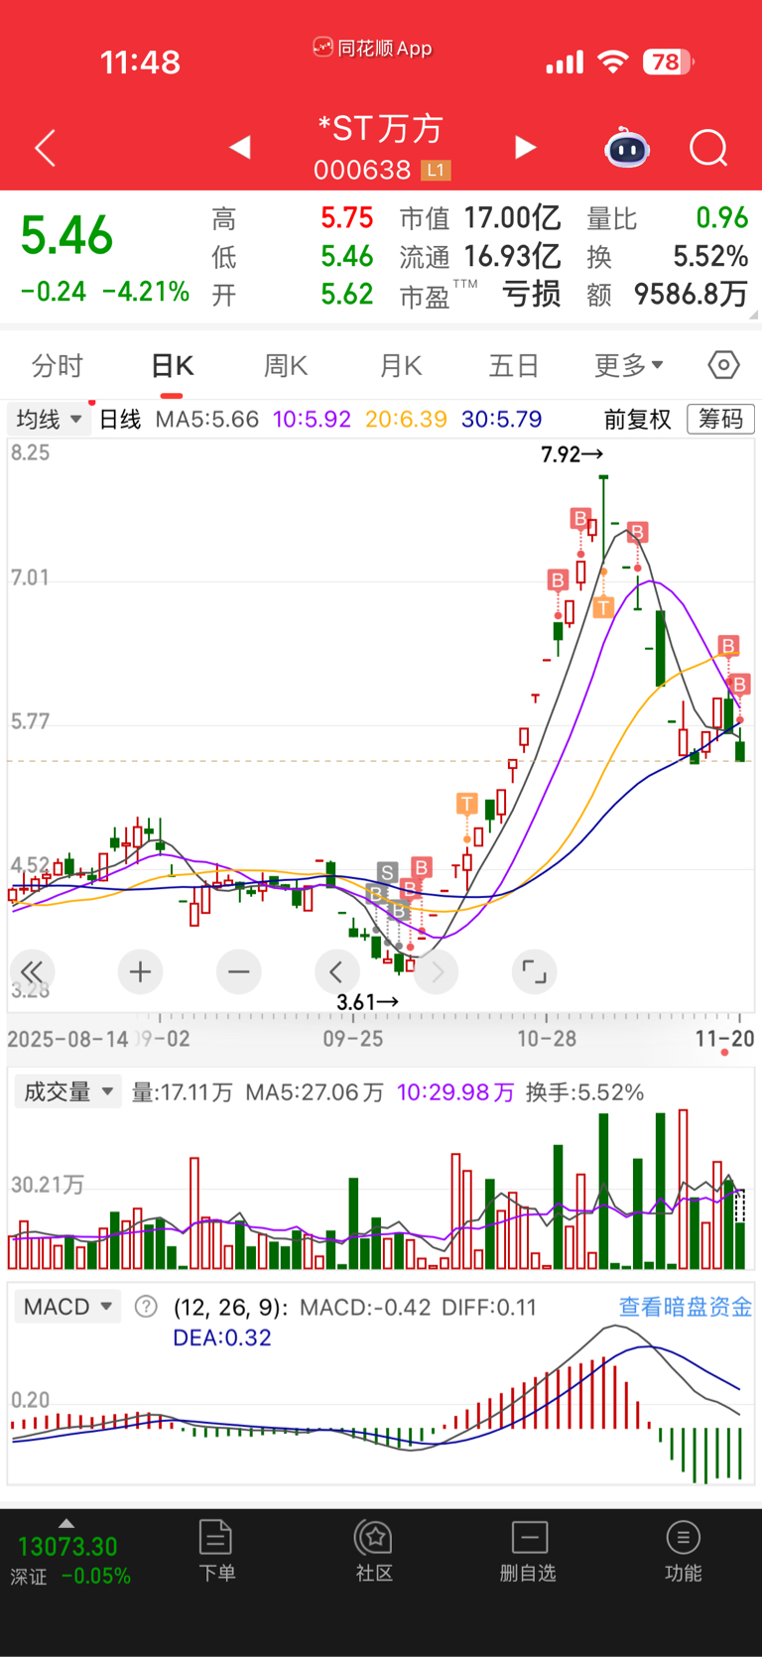Tap the blue 30:5.79 MA value
This screenshot has width=762, height=1657.
coord(501,419)
